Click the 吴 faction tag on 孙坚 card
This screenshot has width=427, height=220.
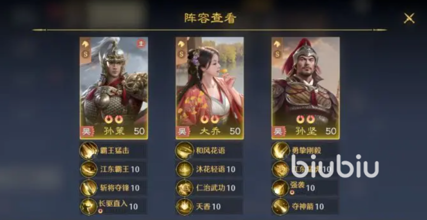(x=278, y=132)
